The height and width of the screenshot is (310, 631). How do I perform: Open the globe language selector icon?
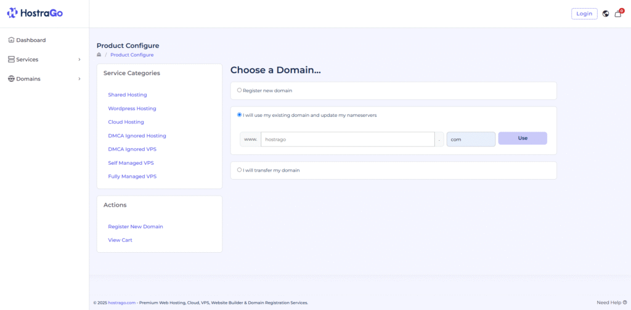[x=606, y=14]
